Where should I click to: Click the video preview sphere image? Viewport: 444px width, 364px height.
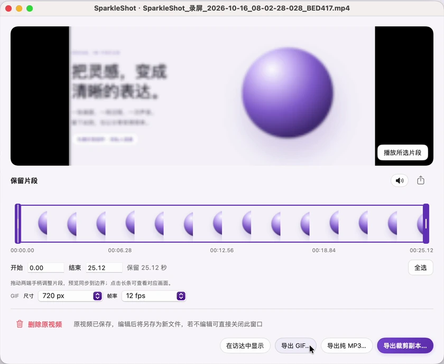pyautogui.click(x=287, y=93)
